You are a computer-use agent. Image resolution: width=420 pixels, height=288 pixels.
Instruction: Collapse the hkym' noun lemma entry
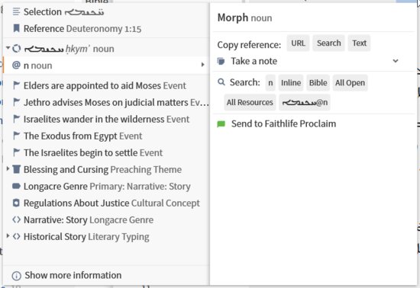8,48
